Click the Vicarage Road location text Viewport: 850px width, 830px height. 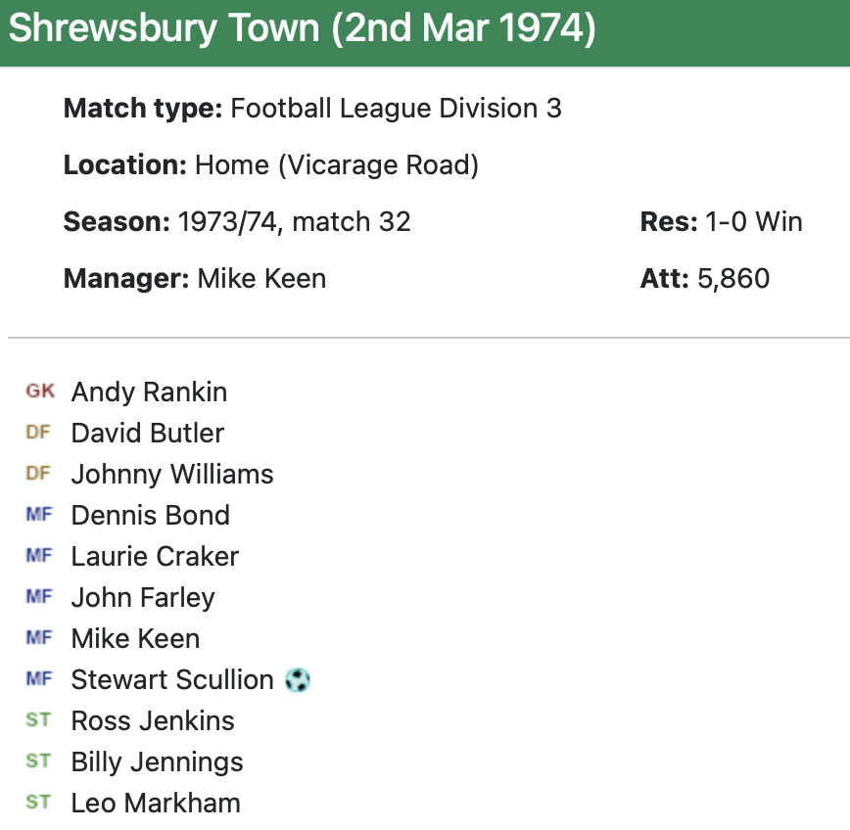(379, 165)
